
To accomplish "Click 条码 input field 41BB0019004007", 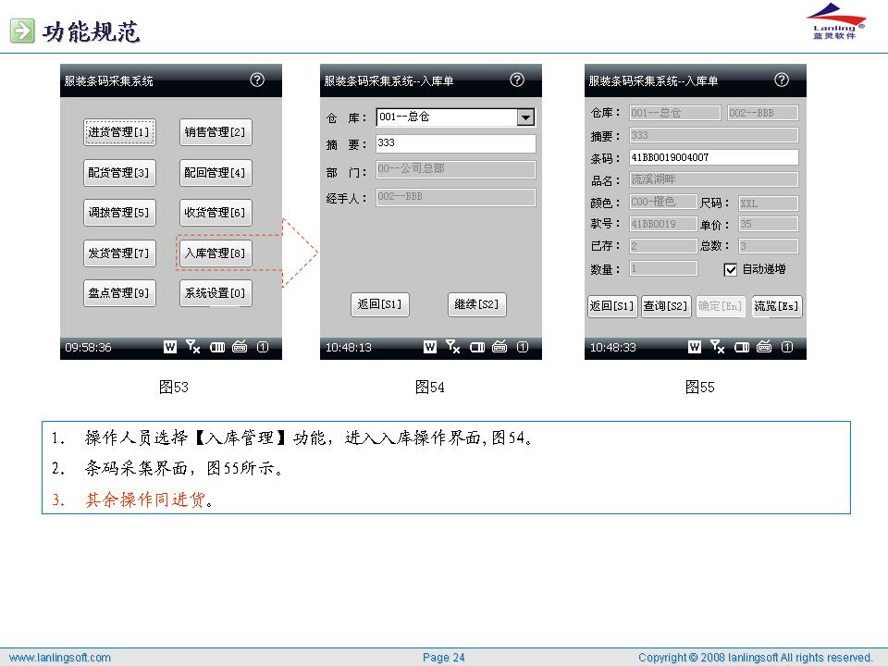I will [x=713, y=157].
